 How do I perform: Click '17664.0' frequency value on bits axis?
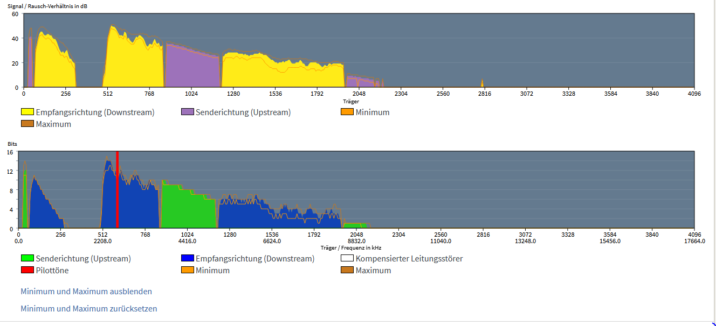coord(694,242)
